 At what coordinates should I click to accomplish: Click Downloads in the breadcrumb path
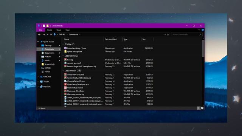coord(73,34)
